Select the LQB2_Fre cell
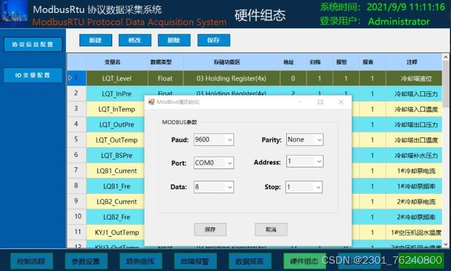This screenshot has width=451, height=271. [x=116, y=217]
